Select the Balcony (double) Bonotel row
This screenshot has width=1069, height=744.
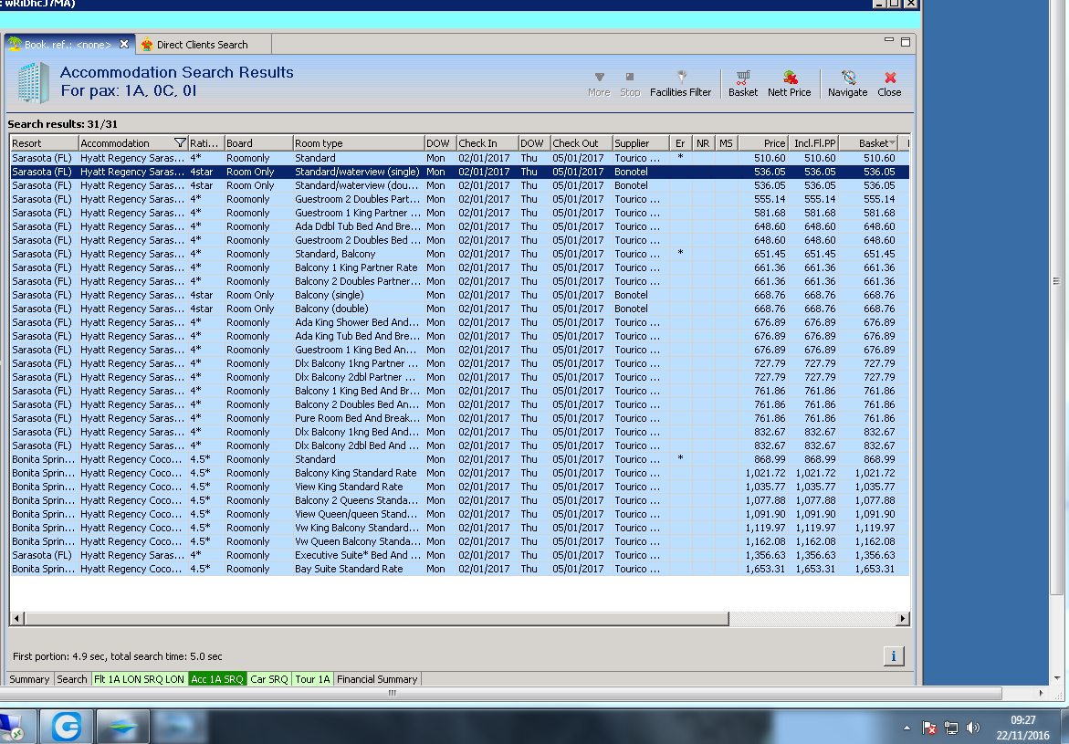(x=459, y=309)
